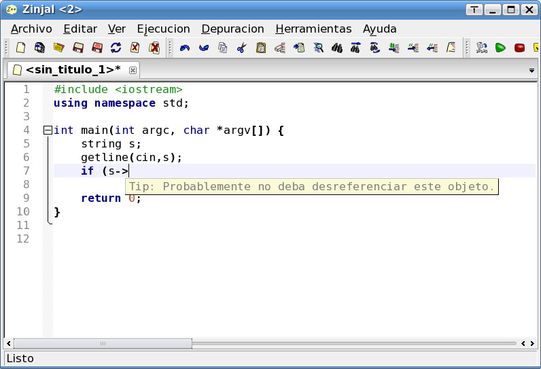Screen dimensions: 541x369
Task: Collapse the main function fold marker
Action: pyautogui.click(x=48, y=130)
